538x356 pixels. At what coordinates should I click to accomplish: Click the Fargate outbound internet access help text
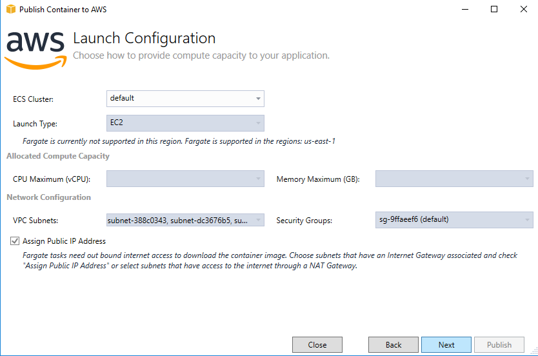(x=270, y=261)
